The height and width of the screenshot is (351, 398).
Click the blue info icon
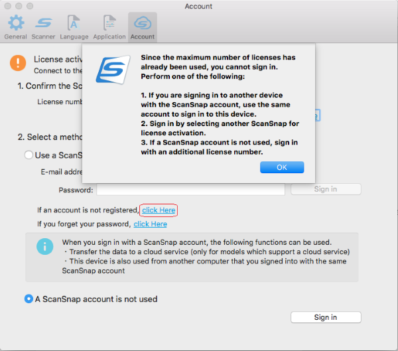tap(45, 246)
